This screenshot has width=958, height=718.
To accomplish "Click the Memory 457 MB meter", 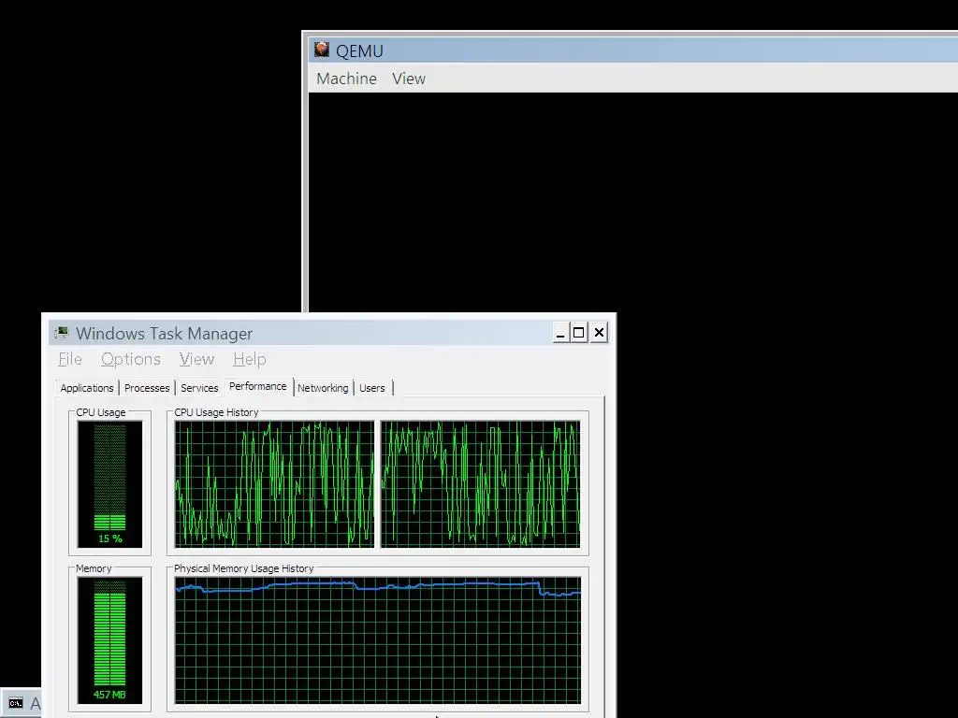I will (110, 640).
